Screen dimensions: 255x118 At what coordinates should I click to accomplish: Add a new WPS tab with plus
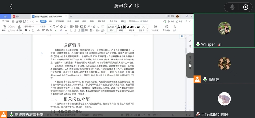click(x=71, y=16)
